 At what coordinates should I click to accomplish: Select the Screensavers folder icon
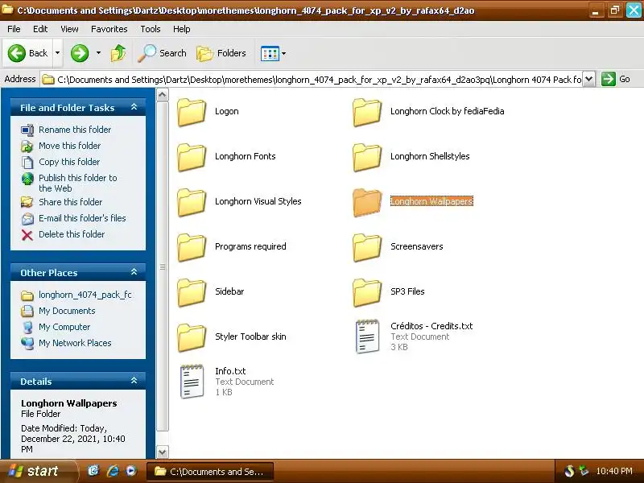(367, 247)
